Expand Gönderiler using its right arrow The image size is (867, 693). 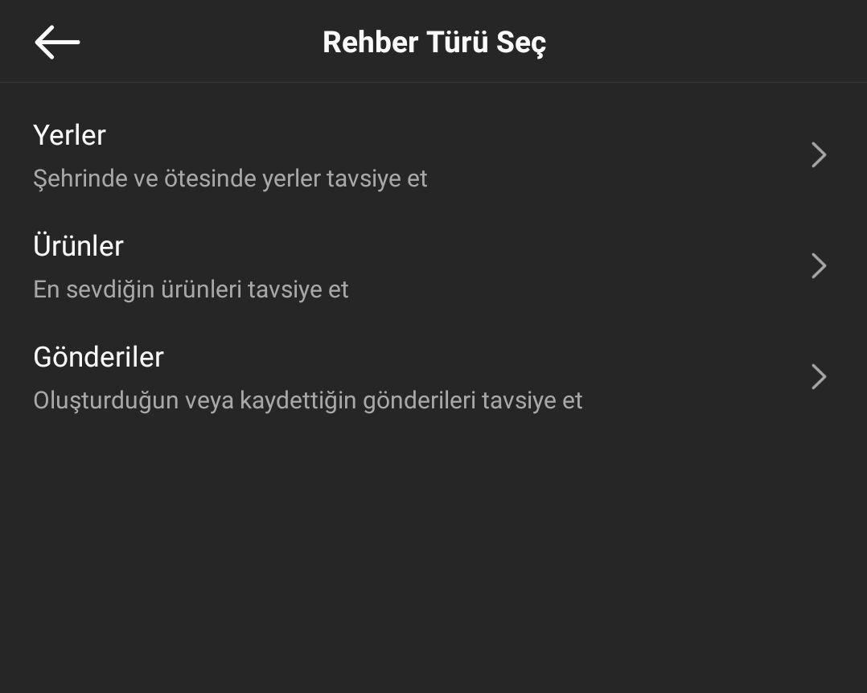pyautogui.click(x=819, y=377)
